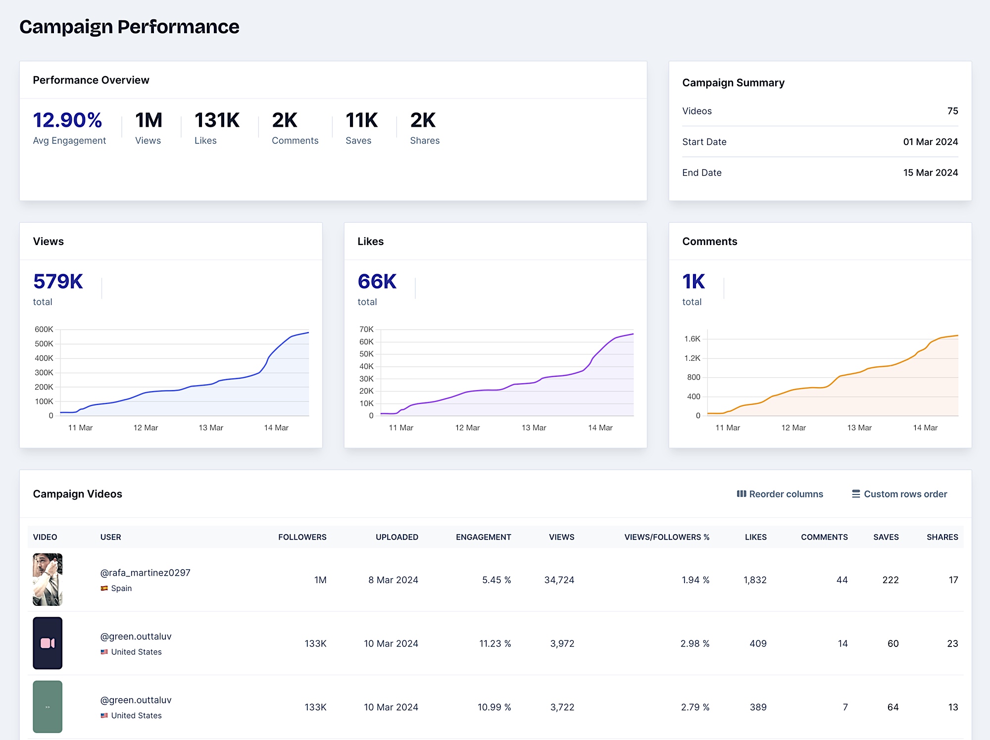Viewport: 990px width, 740px height.
Task: Click the Shares column header
Action: click(x=942, y=537)
